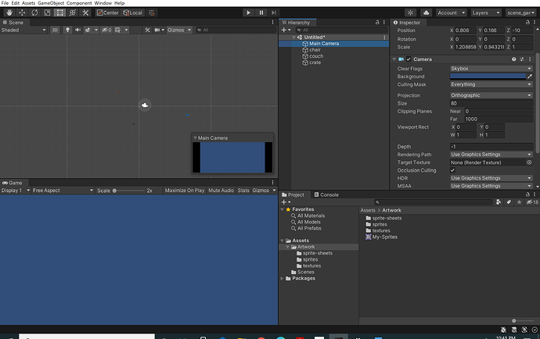The image size is (540, 339).
Task: Step one frame forward
Action: tap(274, 12)
